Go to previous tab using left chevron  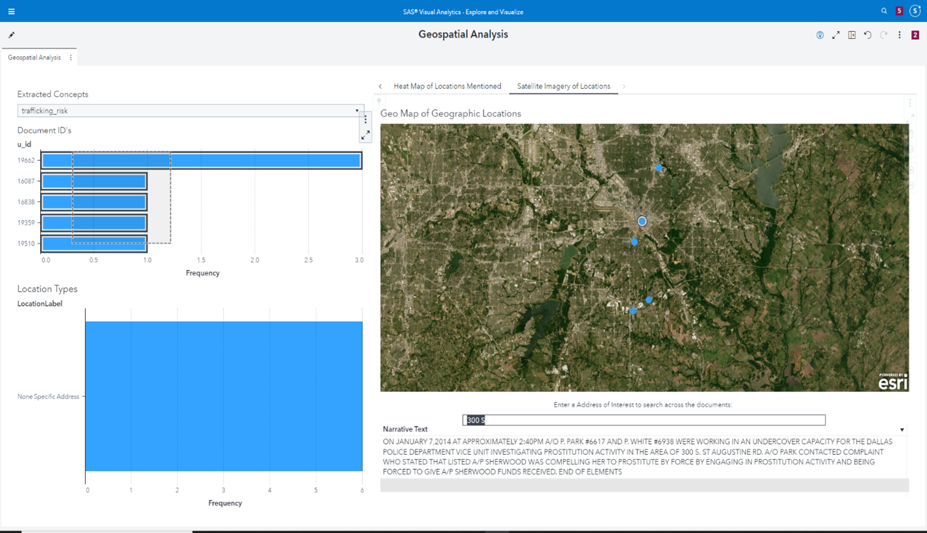point(381,86)
